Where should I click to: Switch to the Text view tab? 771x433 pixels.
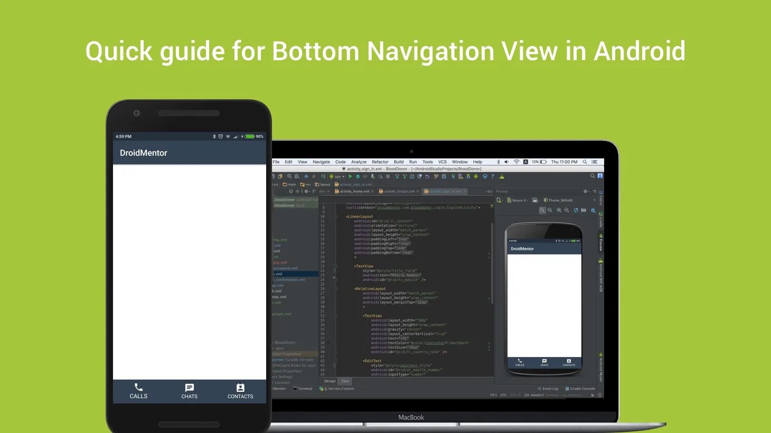(345, 381)
